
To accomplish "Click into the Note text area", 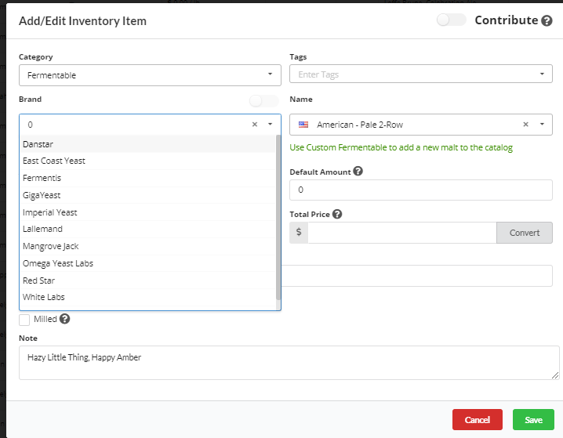I will coord(289,363).
